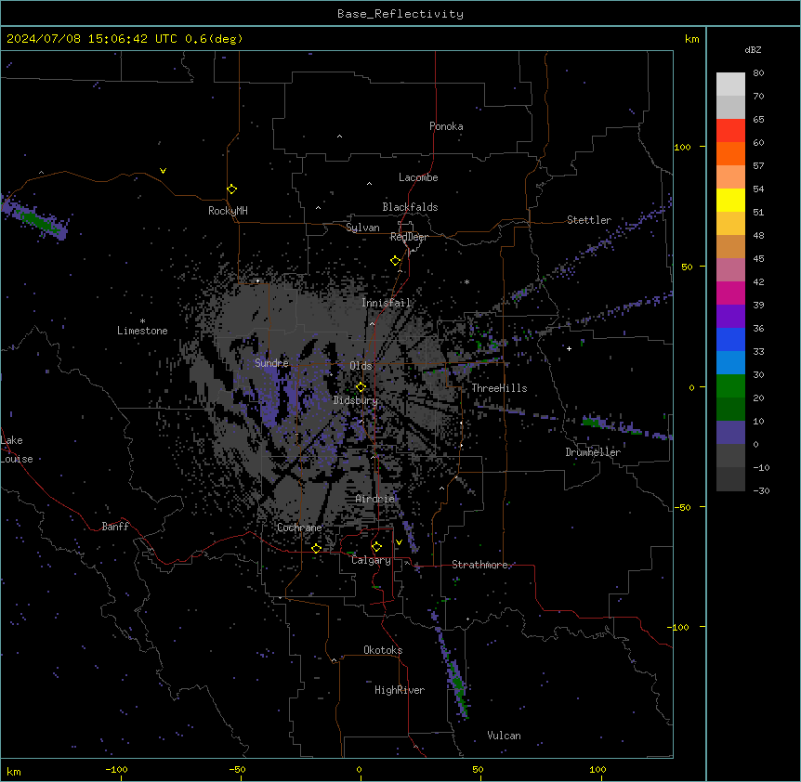
Task: Click the light blue 33 dBZ swatch
Action: (730, 363)
